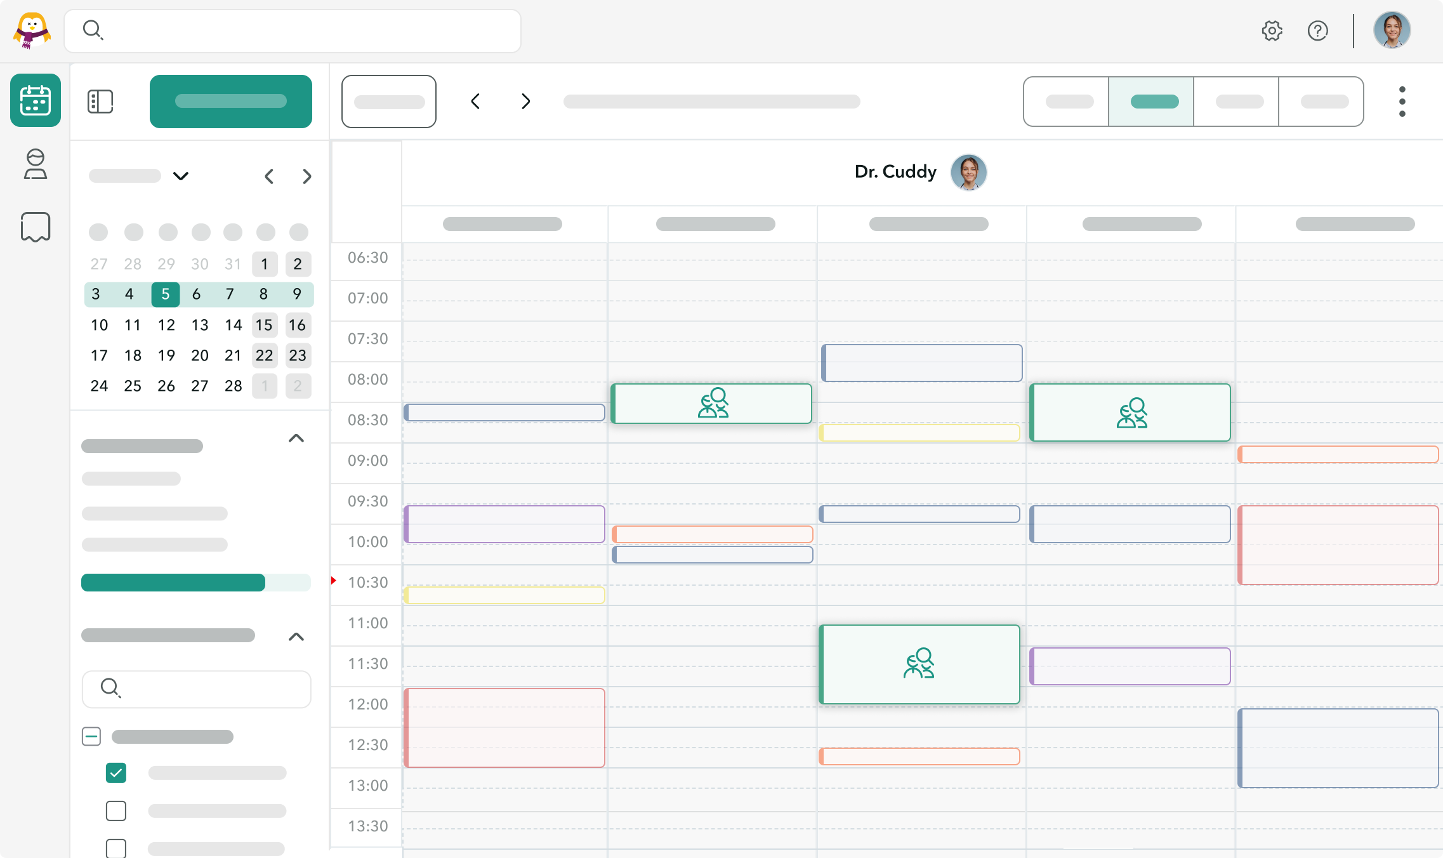Open orange appointment at 09:00 in fifth column
Viewport: 1443px width, 858px height.
1338,454
